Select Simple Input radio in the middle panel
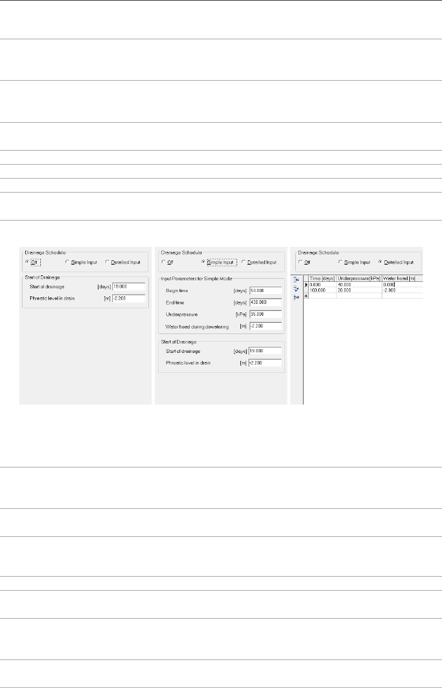 [203, 262]
